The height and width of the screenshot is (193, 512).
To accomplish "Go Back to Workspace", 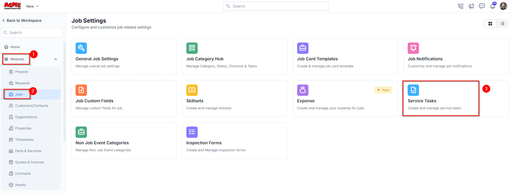I will coord(22,20).
